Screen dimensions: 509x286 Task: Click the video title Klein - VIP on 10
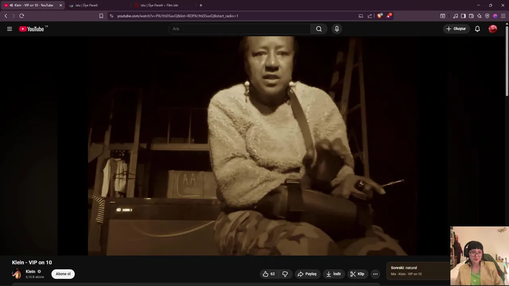[x=32, y=263]
